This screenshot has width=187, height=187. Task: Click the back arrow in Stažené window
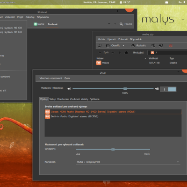(109, 24)
